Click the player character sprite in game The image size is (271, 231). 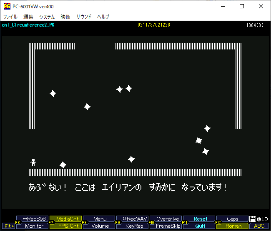[33, 162]
